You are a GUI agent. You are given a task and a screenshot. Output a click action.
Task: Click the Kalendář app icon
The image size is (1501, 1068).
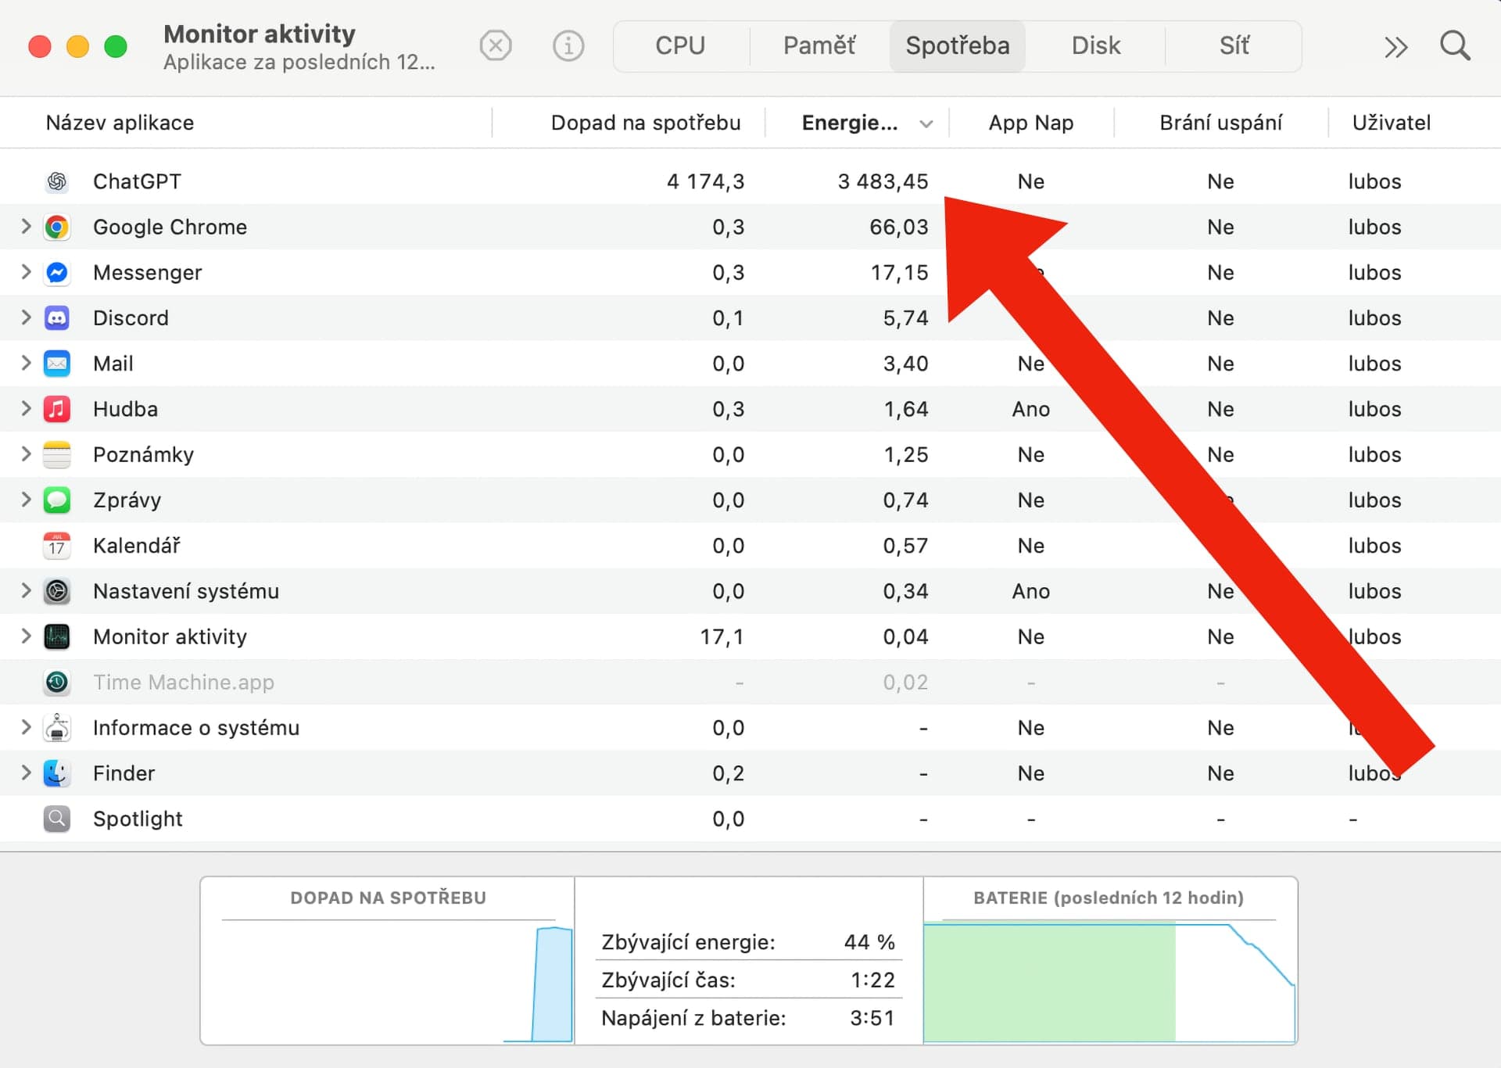(57, 546)
